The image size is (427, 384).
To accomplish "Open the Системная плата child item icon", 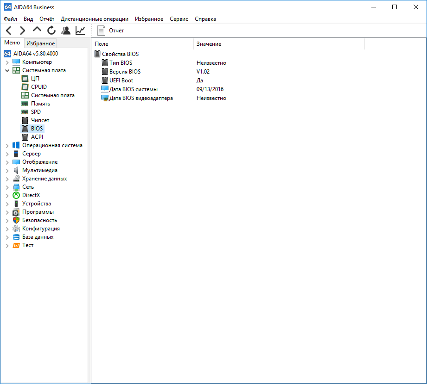I will (x=25, y=95).
